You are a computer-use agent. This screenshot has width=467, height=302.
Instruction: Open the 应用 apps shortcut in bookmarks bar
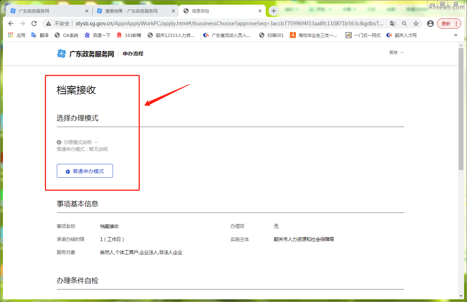coord(16,35)
